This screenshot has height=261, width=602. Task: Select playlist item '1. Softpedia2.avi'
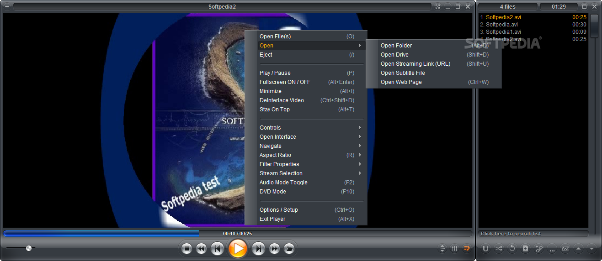533,17
